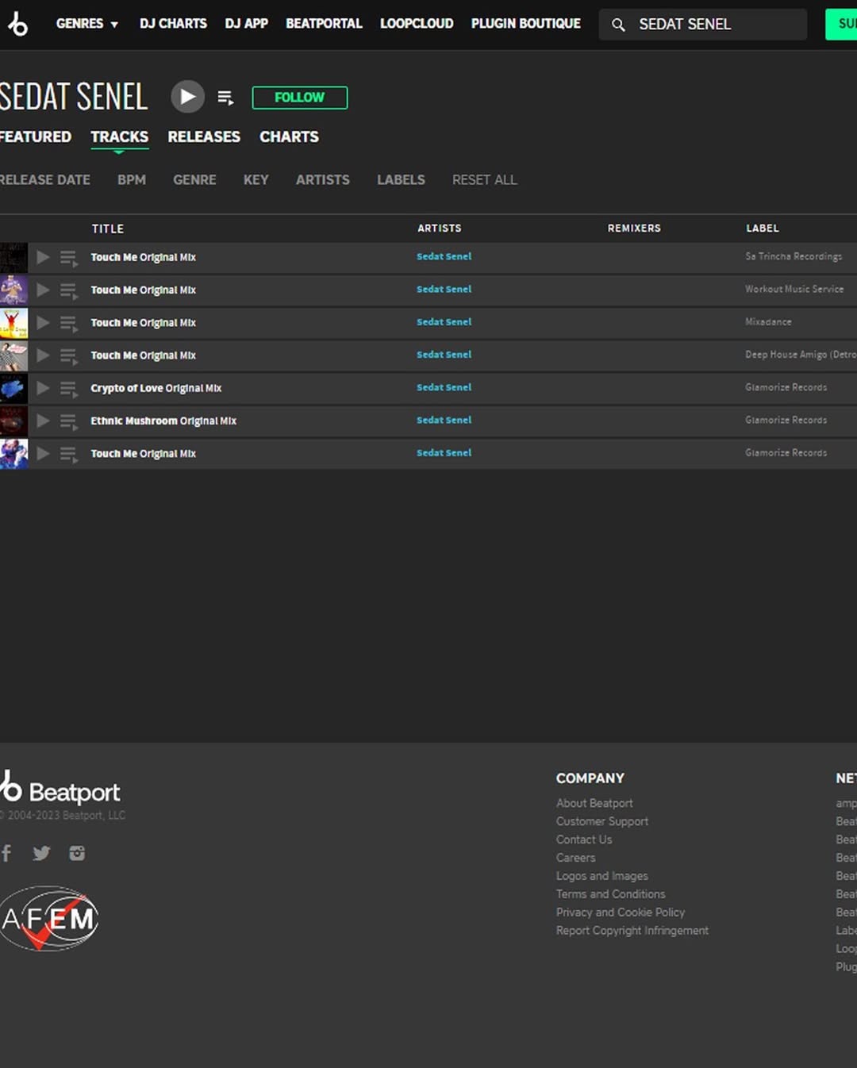The image size is (857, 1068).
Task: Add Sedat Senel tracks to queue
Action: (225, 98)
